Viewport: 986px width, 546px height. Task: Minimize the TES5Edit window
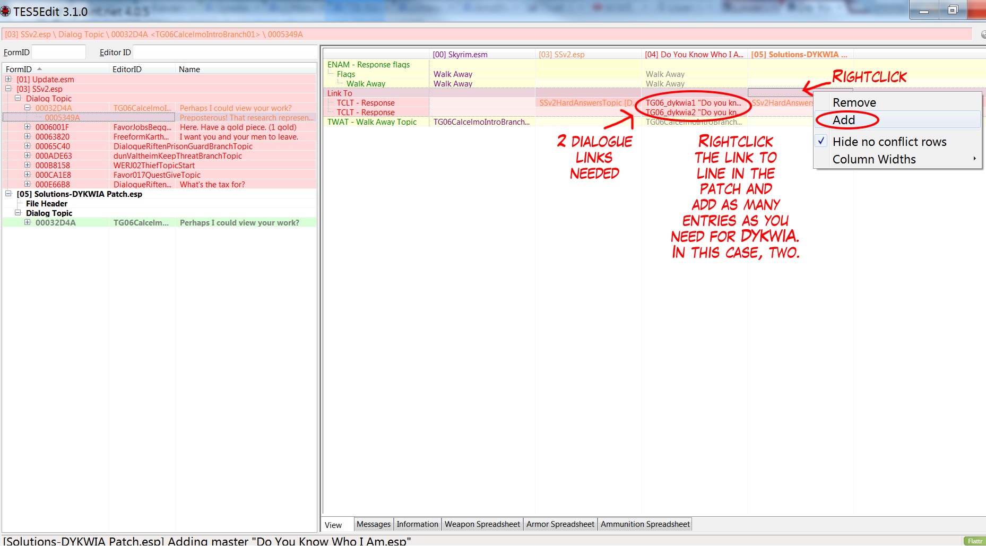[x=924, y=10]
